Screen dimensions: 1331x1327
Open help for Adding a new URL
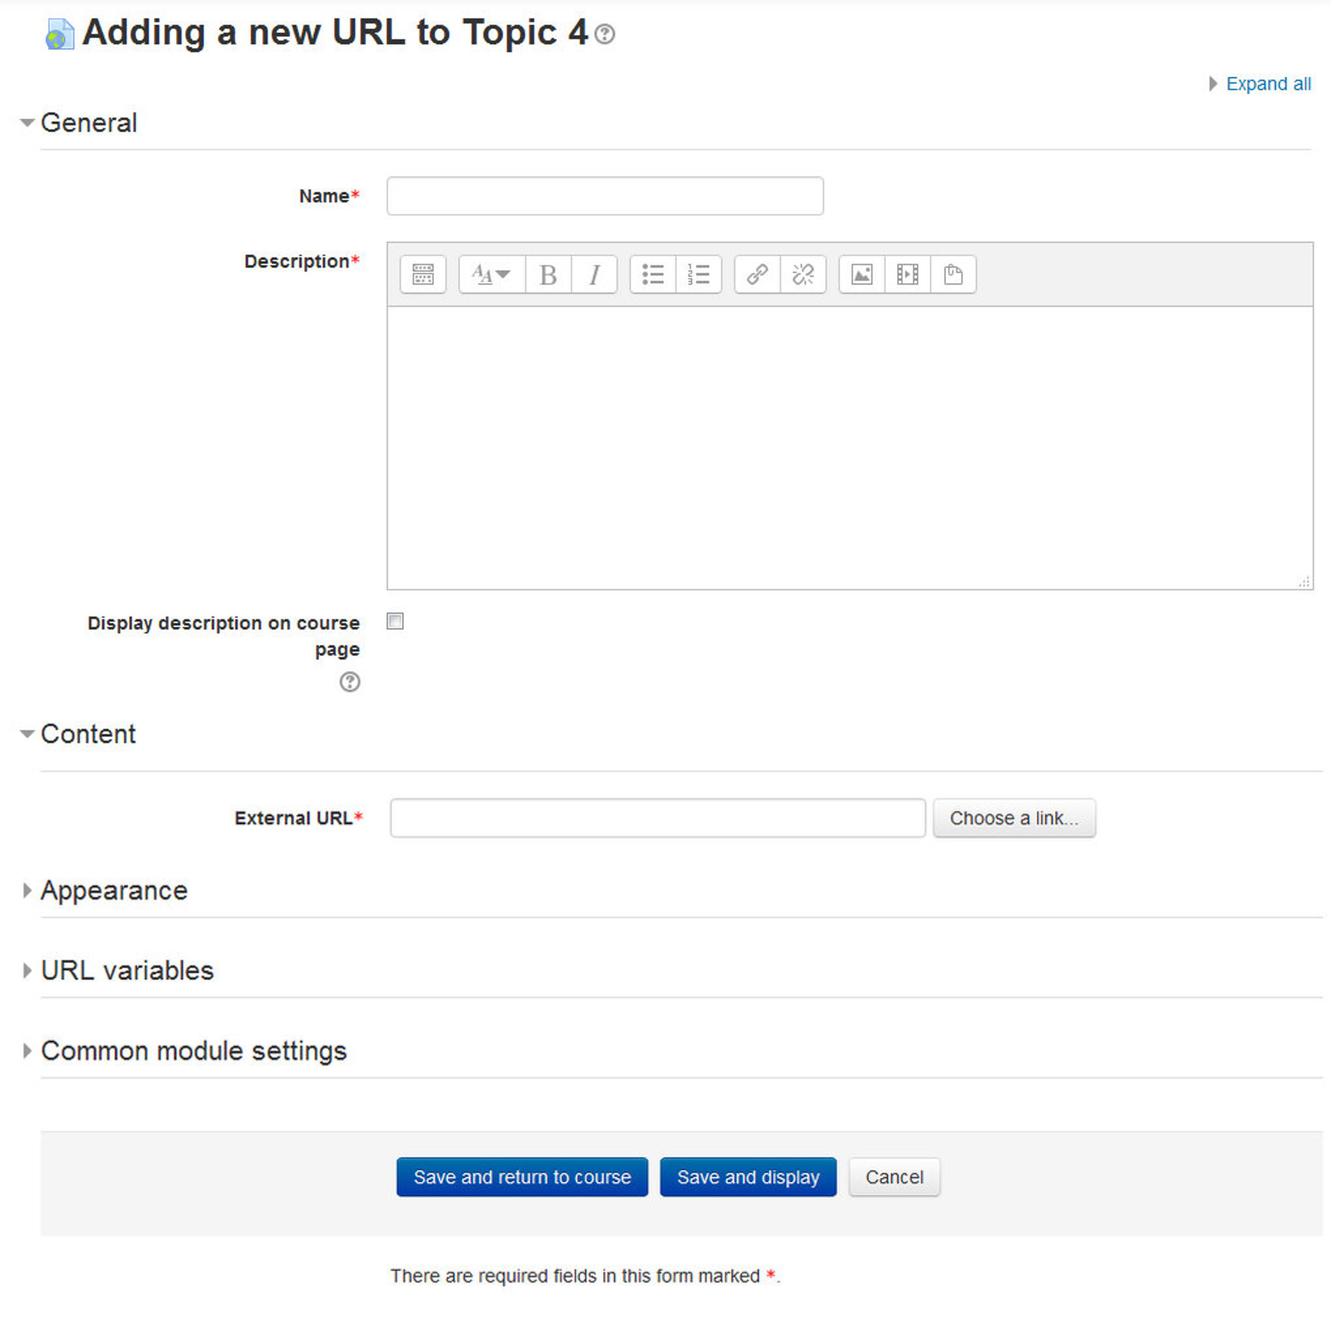pyautogui.click(x=605, y=34)
